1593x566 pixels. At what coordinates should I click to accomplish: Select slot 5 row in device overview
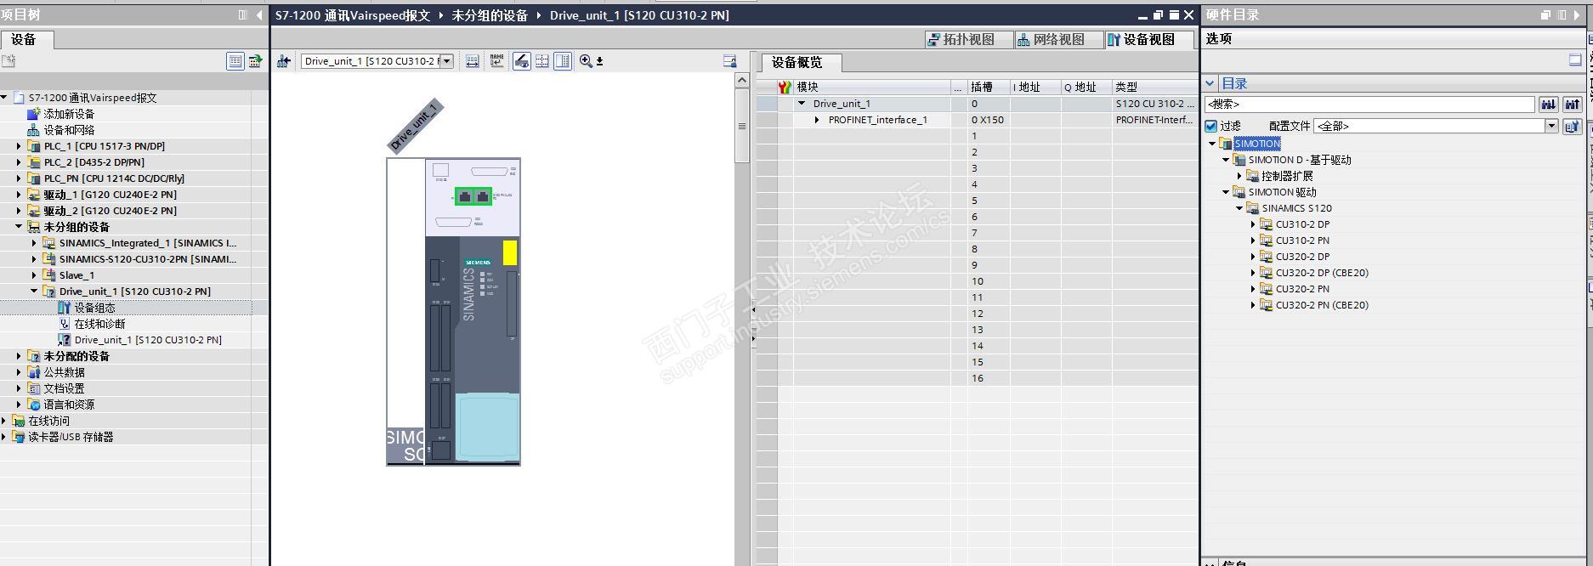[x=977, y=201]
